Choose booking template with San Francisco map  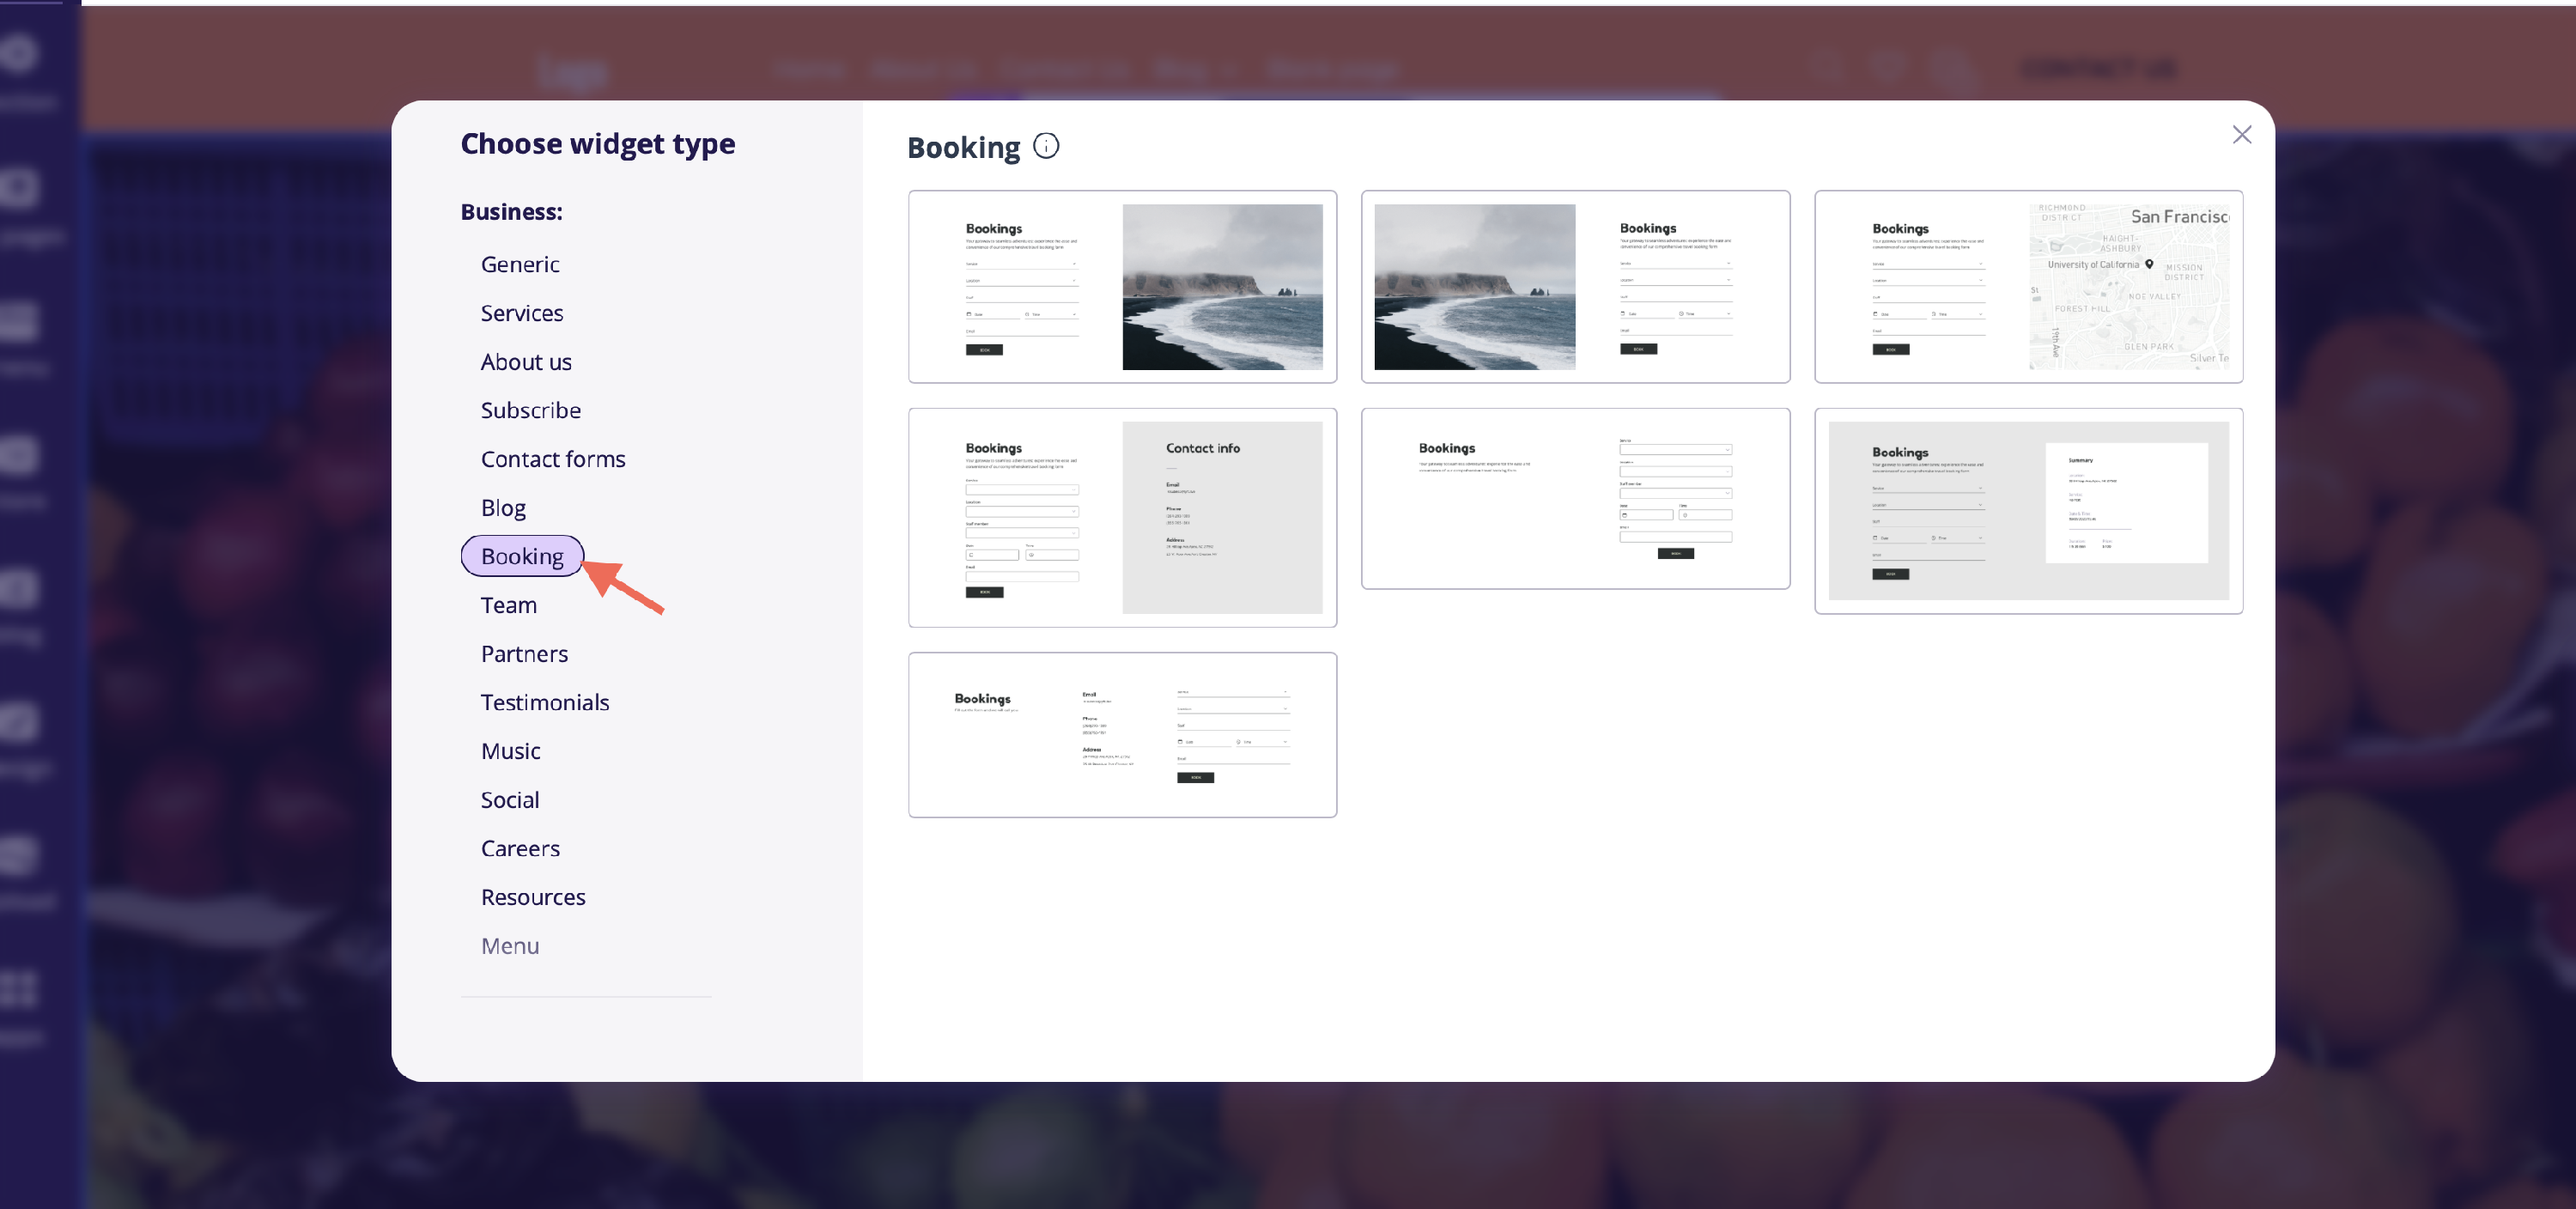(2028, 287)
